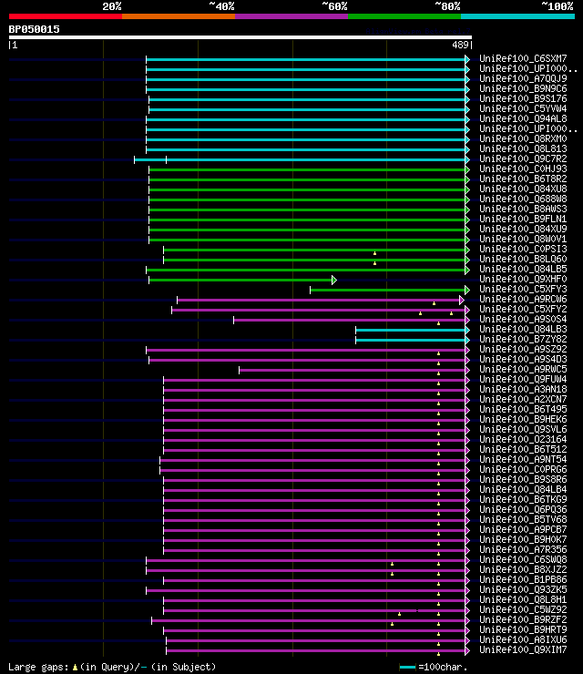Click the orange ~40% identity legend bar
Screen dimensions: 583x674
tap(179, 16)
